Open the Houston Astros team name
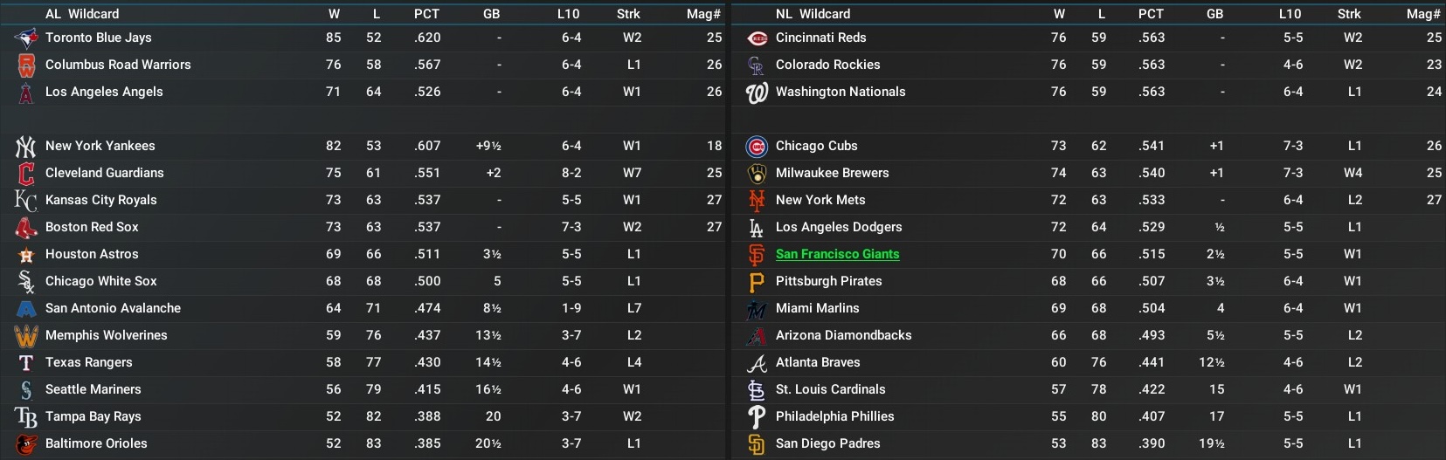 tap(92, 254)
